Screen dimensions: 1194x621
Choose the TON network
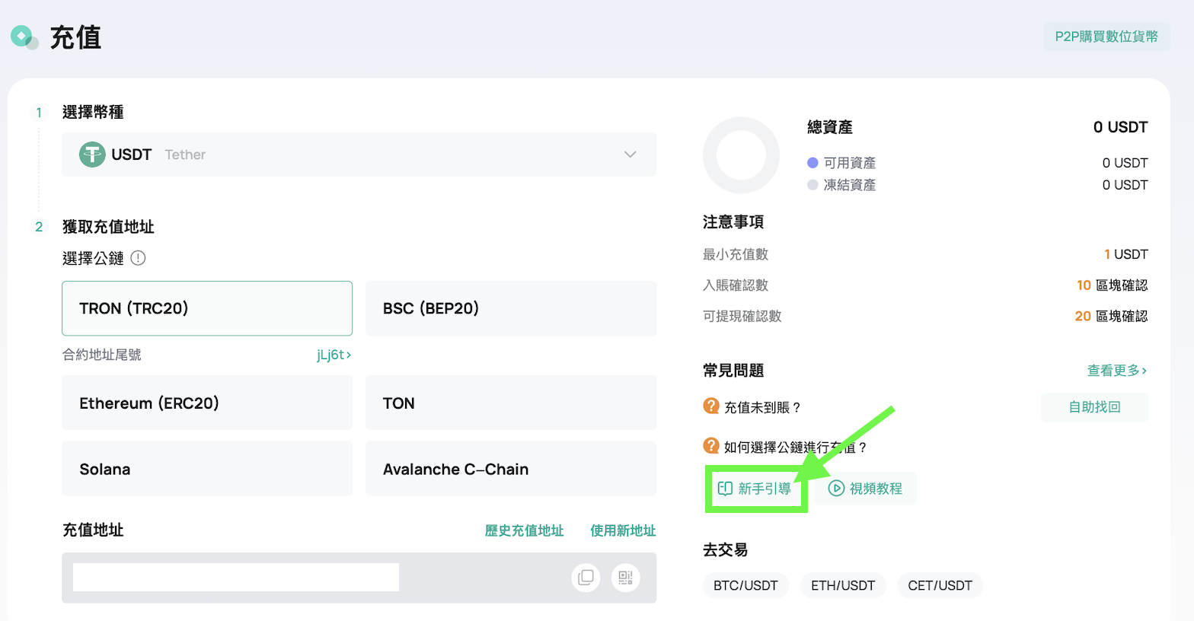[511, 403]
